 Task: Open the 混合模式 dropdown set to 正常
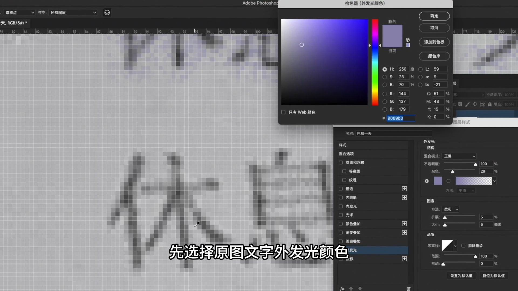pos(459,156)
